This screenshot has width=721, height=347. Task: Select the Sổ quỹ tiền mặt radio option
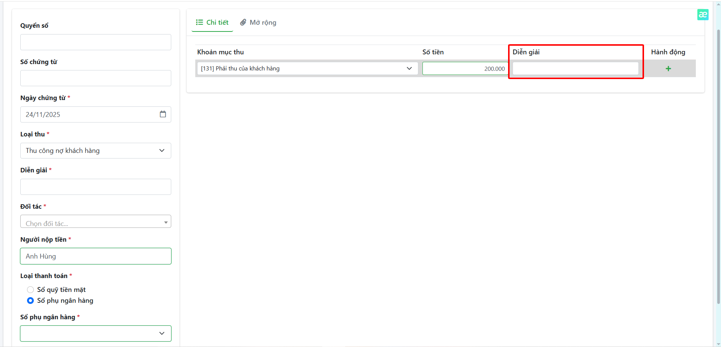point(30,290)
